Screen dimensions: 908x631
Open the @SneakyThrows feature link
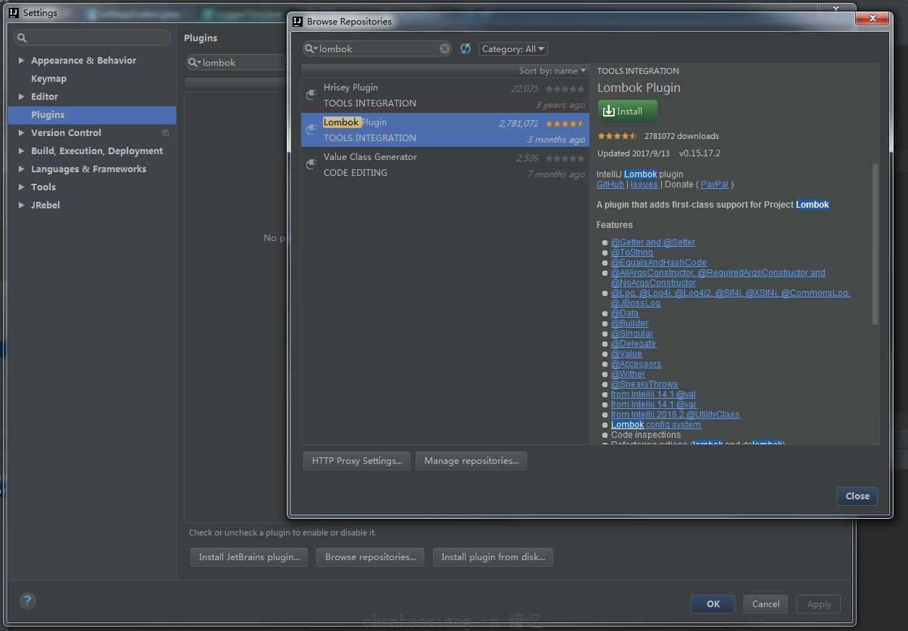[x=644, y=384]
